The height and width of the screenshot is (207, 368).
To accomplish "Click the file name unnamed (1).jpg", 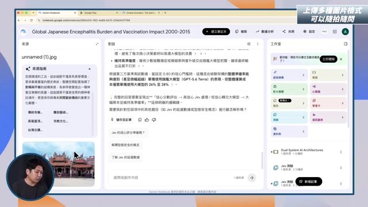I will click(x=39, y=57).
